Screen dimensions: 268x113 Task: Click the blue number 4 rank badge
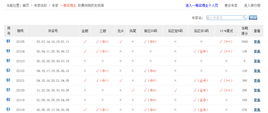pos(8,71)
